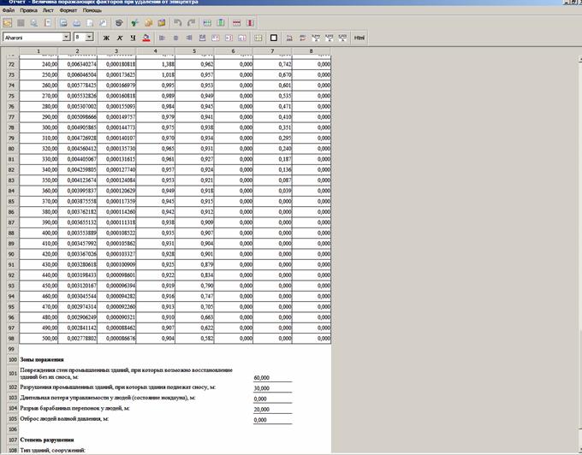Viewport: 582px width, 455px height.
Task: Toggle bold formatting (Ж)
Action: click(x=106, y=38)
